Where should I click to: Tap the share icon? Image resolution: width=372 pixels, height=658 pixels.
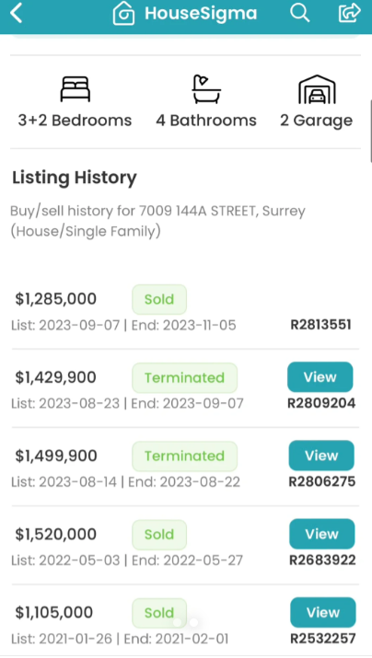(350, 13)
